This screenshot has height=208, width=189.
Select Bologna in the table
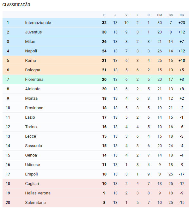33,70
